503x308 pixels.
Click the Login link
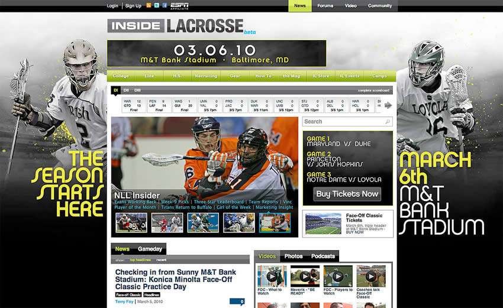tap(112, 6)
